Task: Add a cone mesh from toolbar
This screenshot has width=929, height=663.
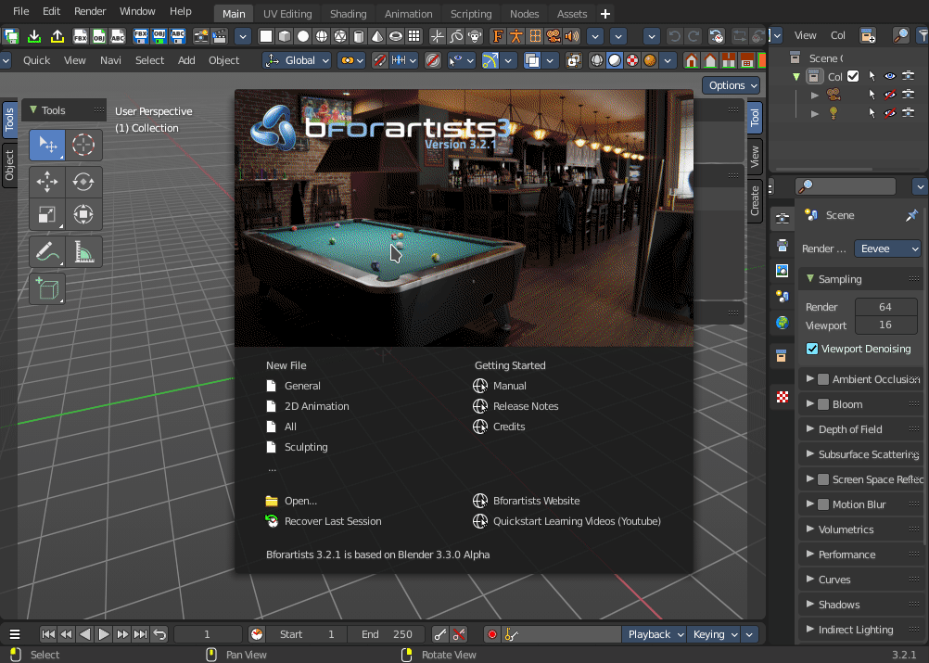Action: click(376, 36)
